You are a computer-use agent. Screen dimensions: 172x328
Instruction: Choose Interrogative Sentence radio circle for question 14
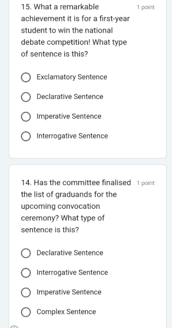[x=26, y=273]
